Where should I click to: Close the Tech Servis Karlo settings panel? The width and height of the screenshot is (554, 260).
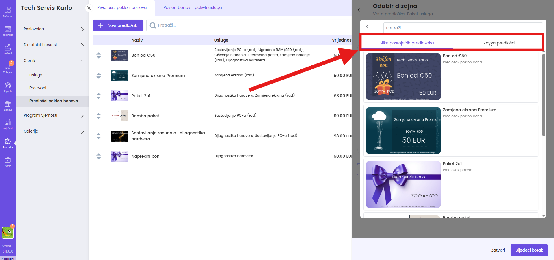click(x=89, y=8)
